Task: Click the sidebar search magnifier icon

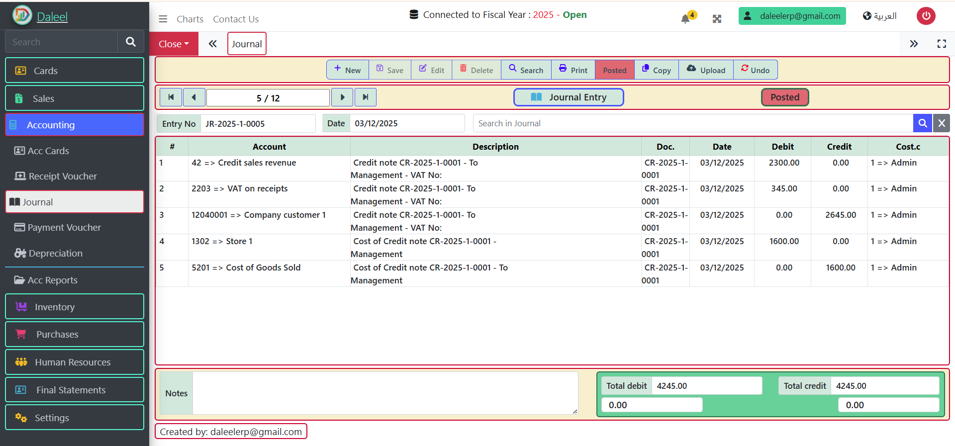Action: coord(130,42)
